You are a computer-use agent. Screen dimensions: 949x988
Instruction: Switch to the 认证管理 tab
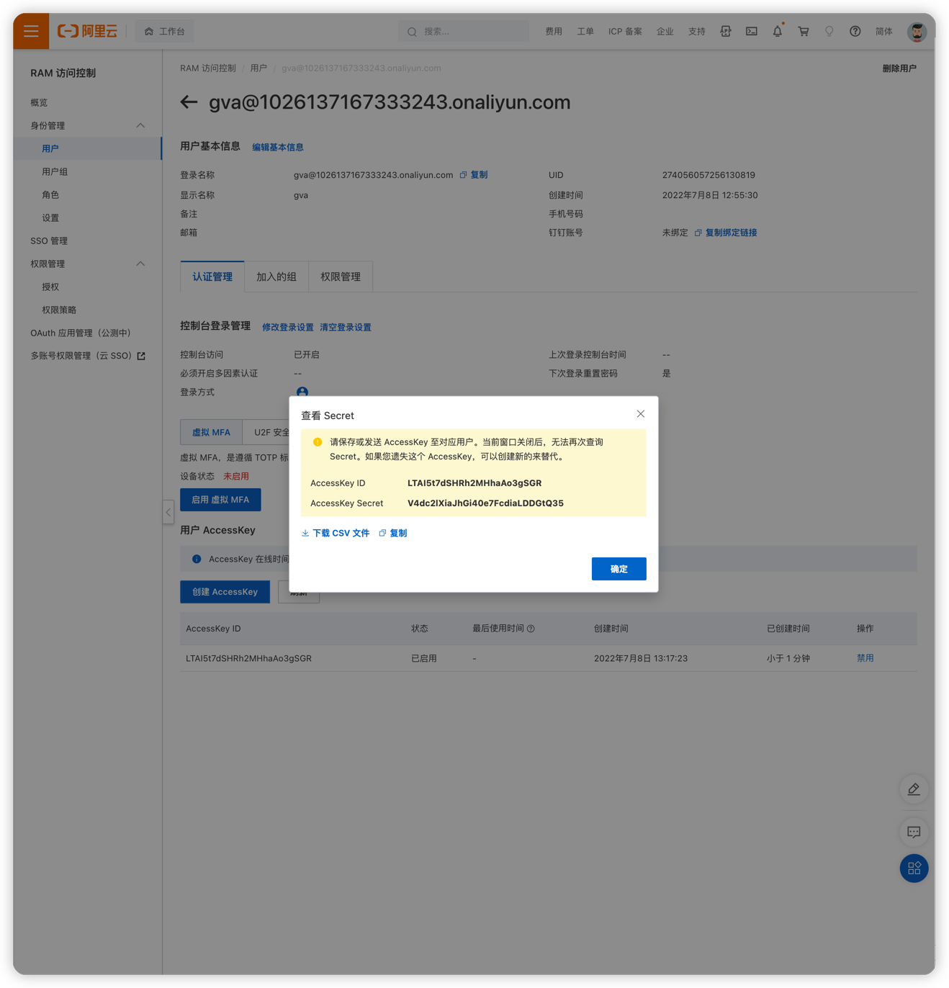tap(212, 277)
